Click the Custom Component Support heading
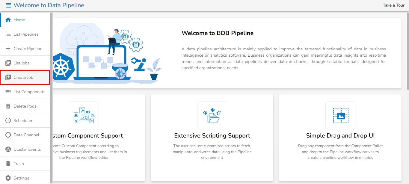409x184 pixels. coord(88,135)
